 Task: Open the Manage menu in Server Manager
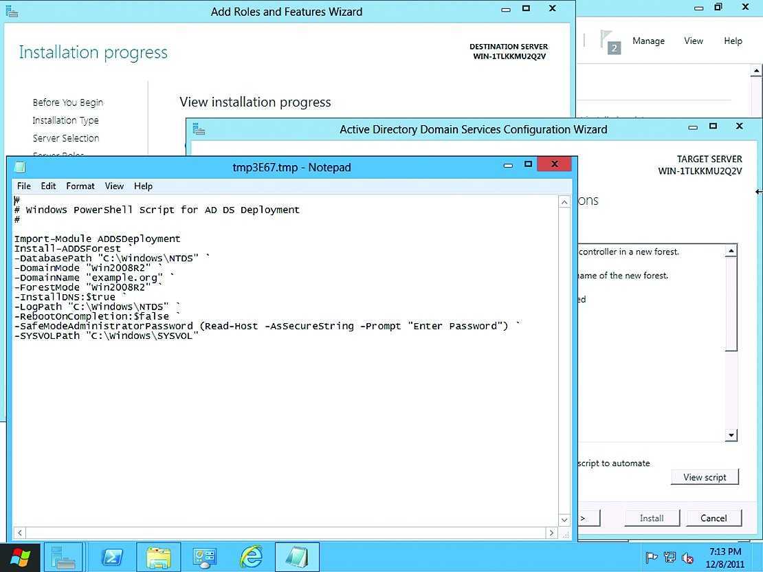[x=648, y=41]
